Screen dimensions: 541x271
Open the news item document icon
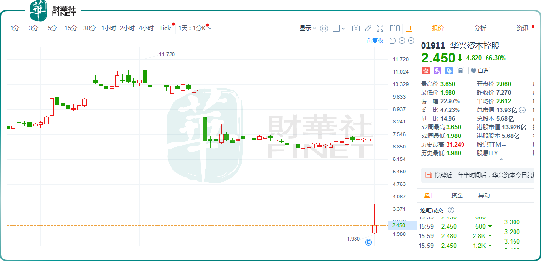coord(429,175)
